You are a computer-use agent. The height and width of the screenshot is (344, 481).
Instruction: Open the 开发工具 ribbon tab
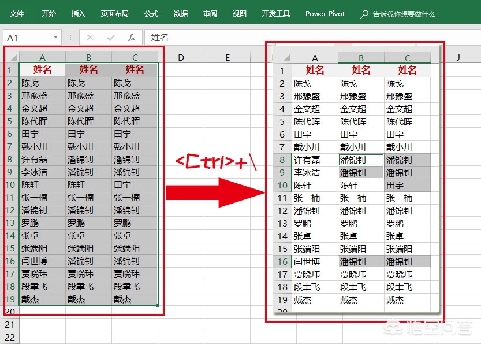point(276,13)
